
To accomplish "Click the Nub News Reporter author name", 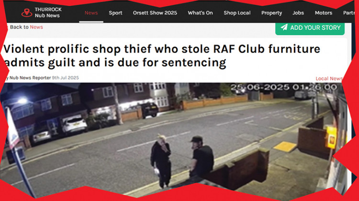I will 30,78.
